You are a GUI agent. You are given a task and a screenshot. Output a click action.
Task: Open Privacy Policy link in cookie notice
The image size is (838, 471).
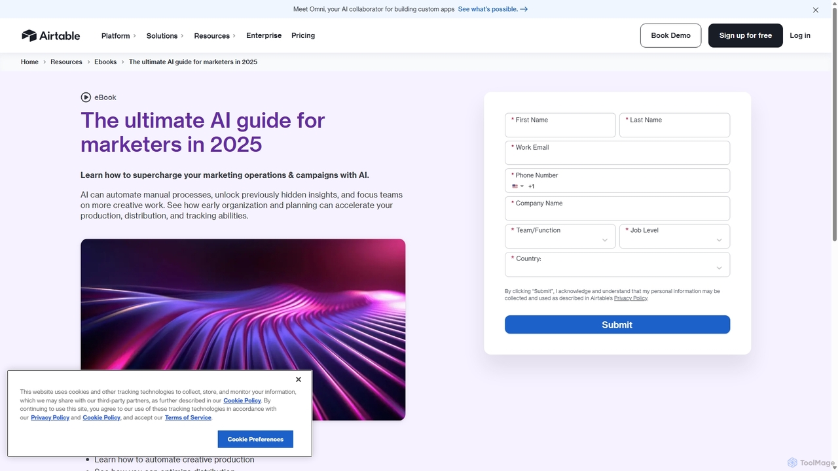click(50, 417)
